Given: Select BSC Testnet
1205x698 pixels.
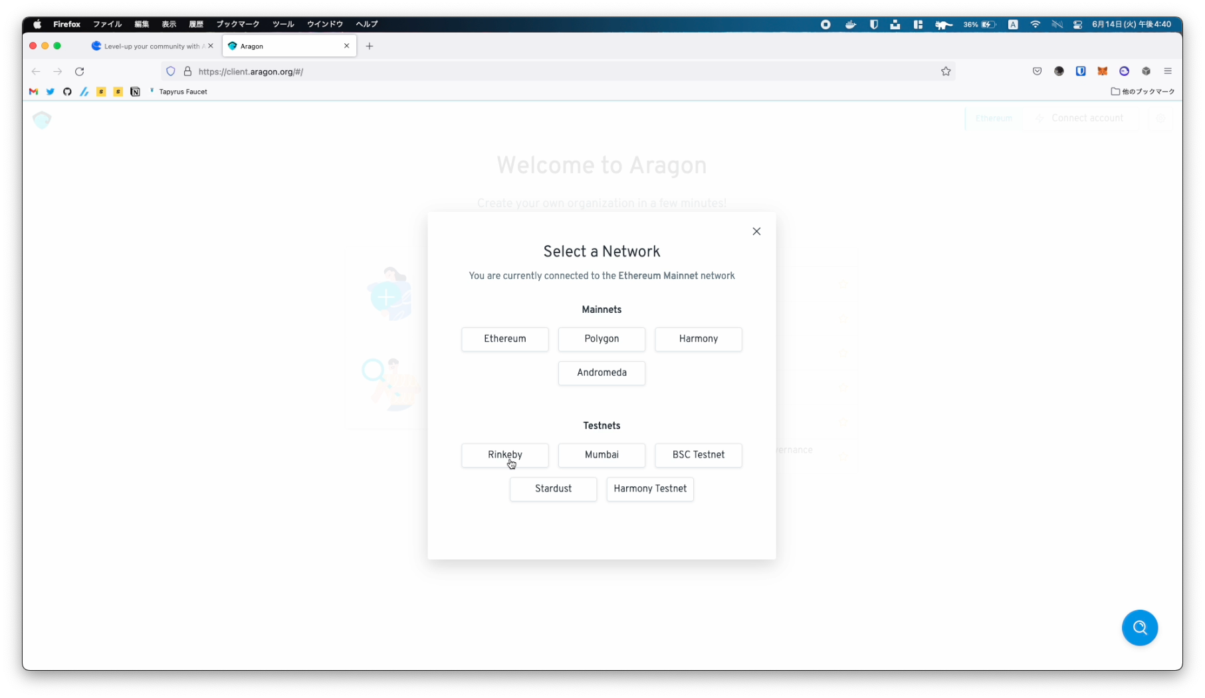Looking at the screenshot, I should click(x=698, y=455).
